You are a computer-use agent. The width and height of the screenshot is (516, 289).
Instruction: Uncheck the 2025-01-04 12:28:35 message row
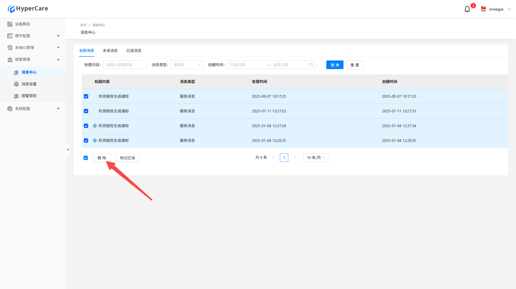coord(86,141)
